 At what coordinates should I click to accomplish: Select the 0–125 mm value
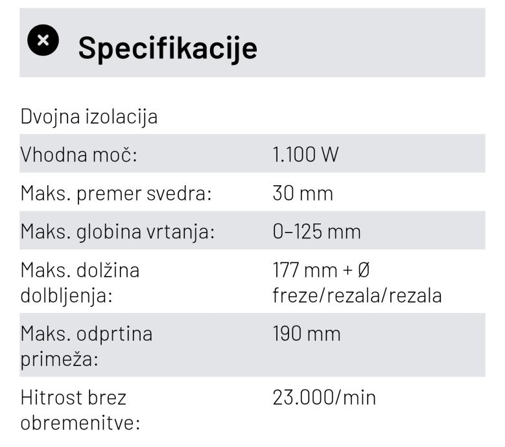click(x=316, y=232)
